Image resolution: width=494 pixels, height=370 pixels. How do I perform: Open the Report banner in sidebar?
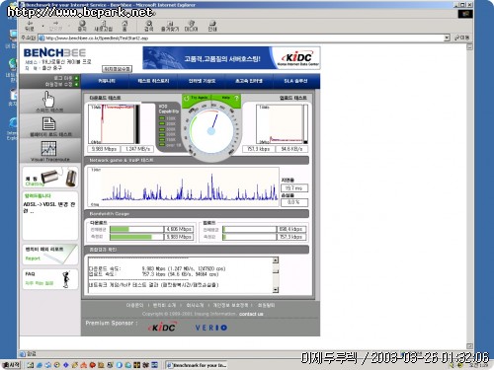point(50,255)
